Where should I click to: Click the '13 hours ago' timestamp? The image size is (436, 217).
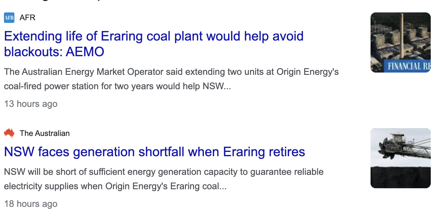(31, 104)
